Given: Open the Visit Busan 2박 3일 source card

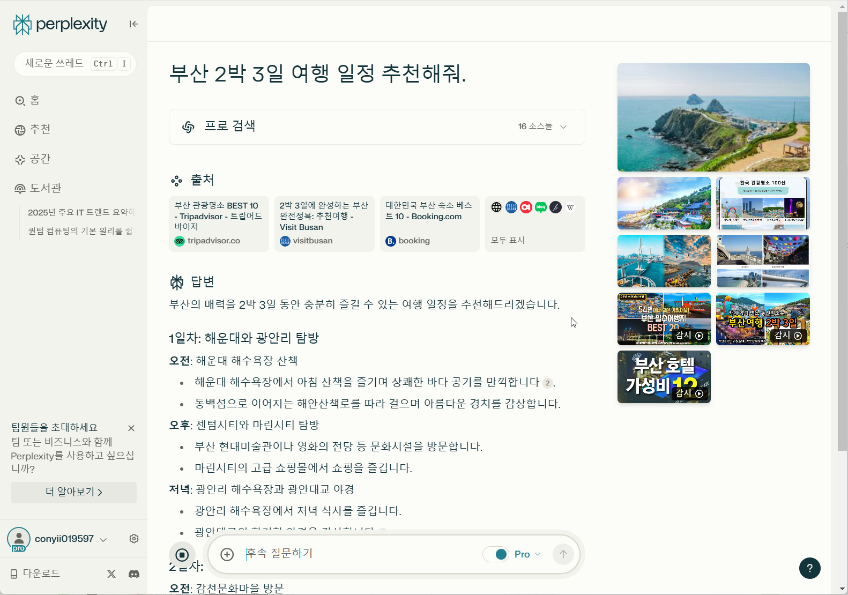Looking at the screenshot, I should click(324, 224).
